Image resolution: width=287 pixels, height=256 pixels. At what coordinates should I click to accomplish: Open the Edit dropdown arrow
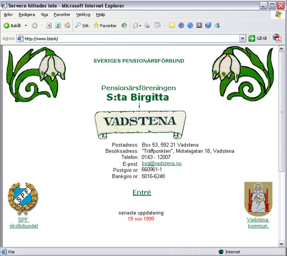pos(164,26)
